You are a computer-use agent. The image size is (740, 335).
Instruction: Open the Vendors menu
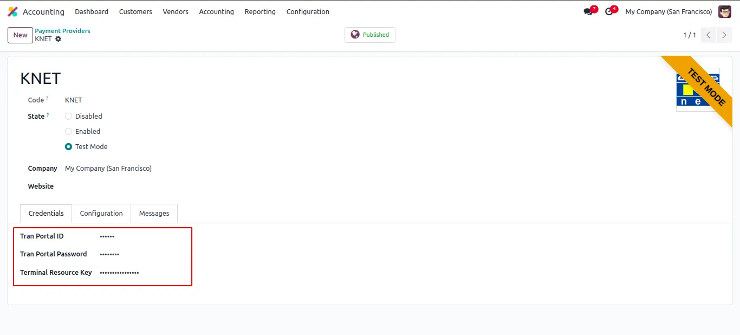[176, 11]
